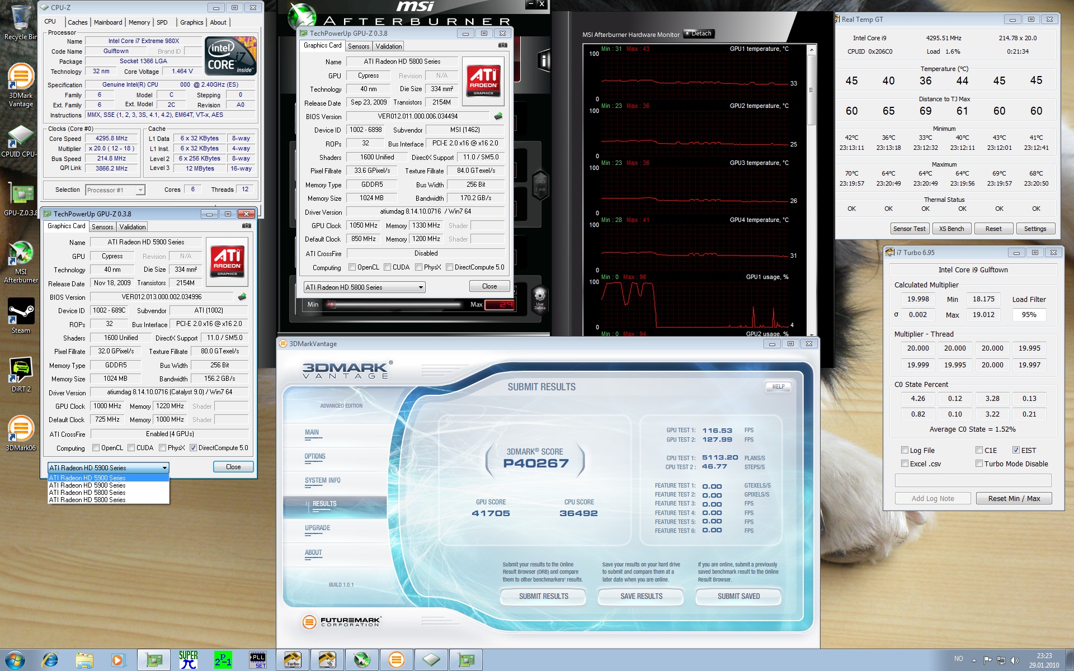Screen dimensions: 1074x671
Task: Open Windows Explorer from the taskbar
Action: (x=84, y=660)
